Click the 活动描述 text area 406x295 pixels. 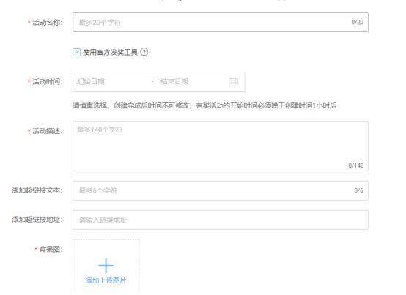[x=221, y=146]
